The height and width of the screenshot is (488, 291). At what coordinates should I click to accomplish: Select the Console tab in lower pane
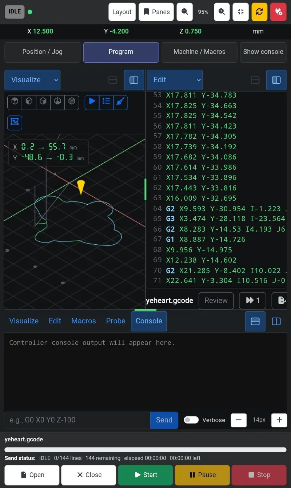click(x=149, y=321)
